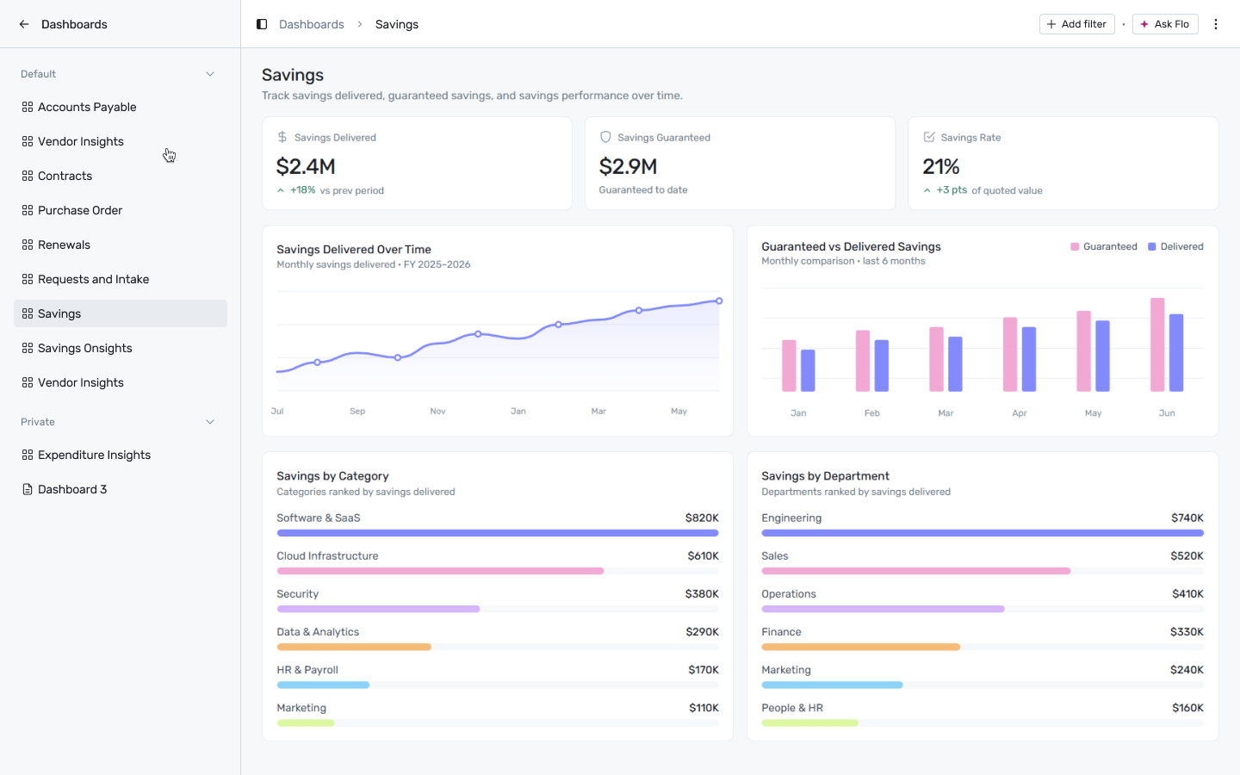Screen dimensions: 1240x775
Task: Click the Dashboard 3 document icon
Action: click(28, 489)
